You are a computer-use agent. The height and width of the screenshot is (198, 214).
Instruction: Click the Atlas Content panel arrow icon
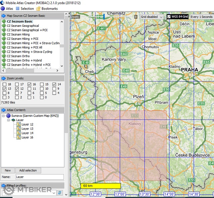(4, 110)
